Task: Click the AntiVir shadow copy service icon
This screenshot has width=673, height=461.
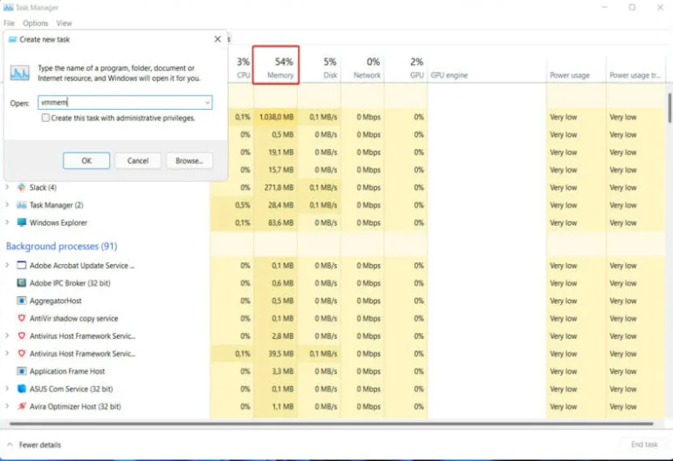Action: coord(22,319)
